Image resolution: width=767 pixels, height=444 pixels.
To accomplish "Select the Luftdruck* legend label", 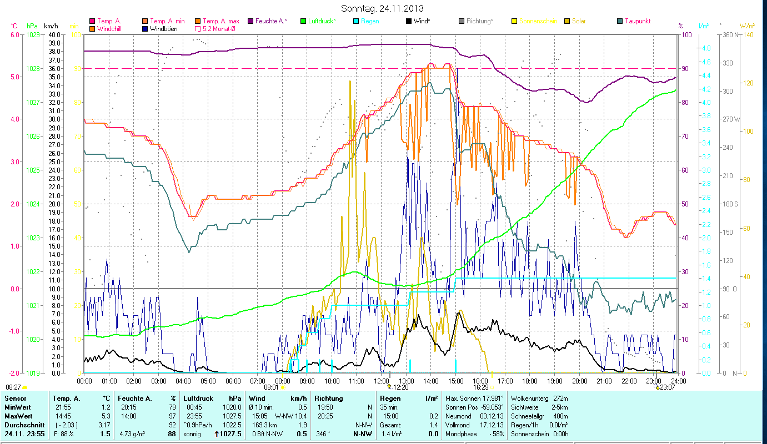I will (x=323, y=22).
